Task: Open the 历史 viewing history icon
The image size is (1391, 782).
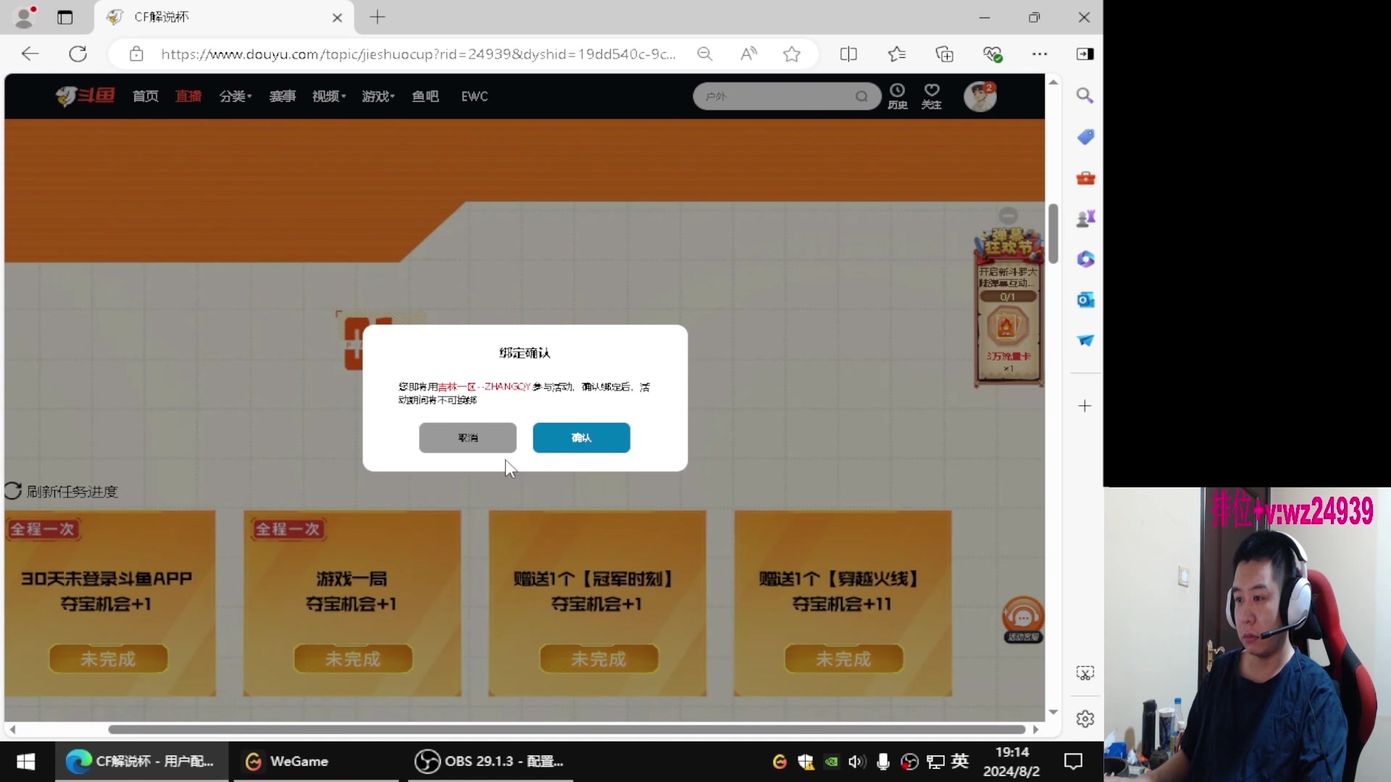Action: pyautogui.click(x=898, y=95)
